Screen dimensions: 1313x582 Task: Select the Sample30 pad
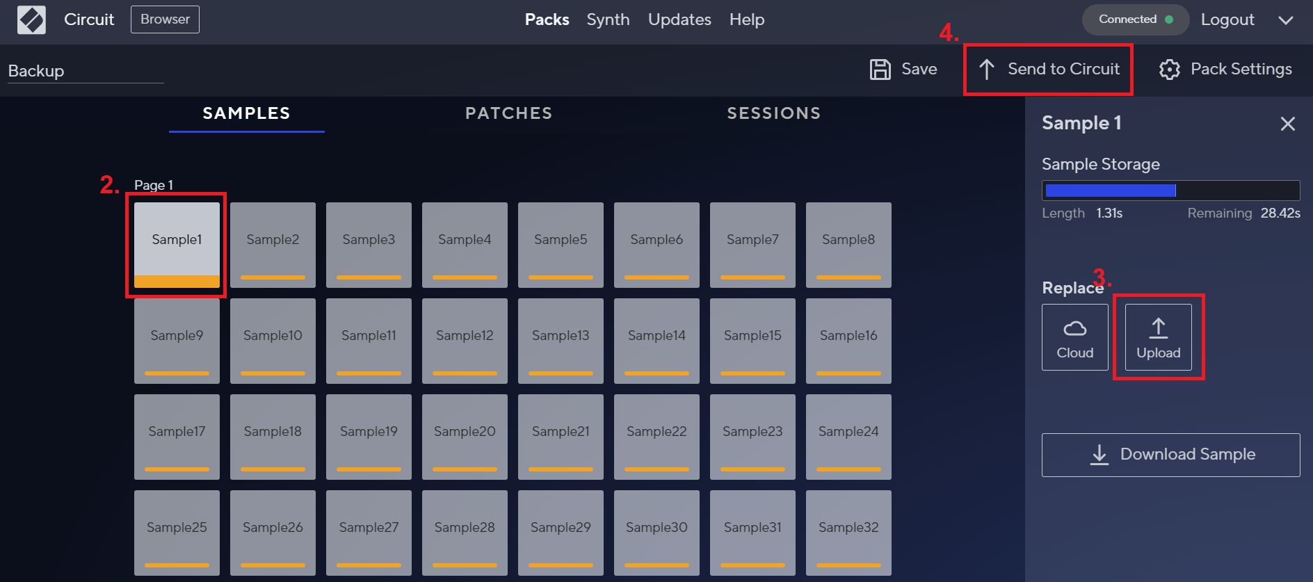coord(656,533)
